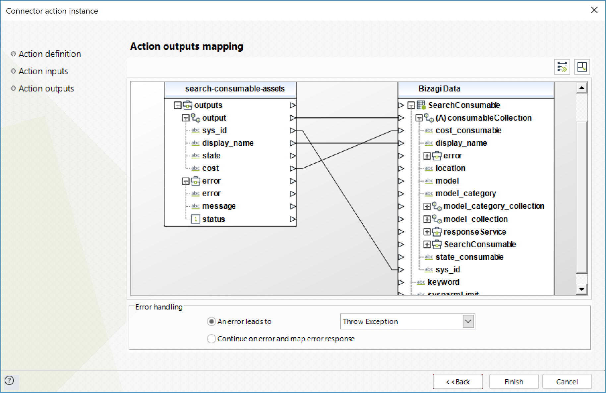Viewport: 606px width, 393px height.
Task: Click the input arrow beside keyword
Action: [401, 282]
